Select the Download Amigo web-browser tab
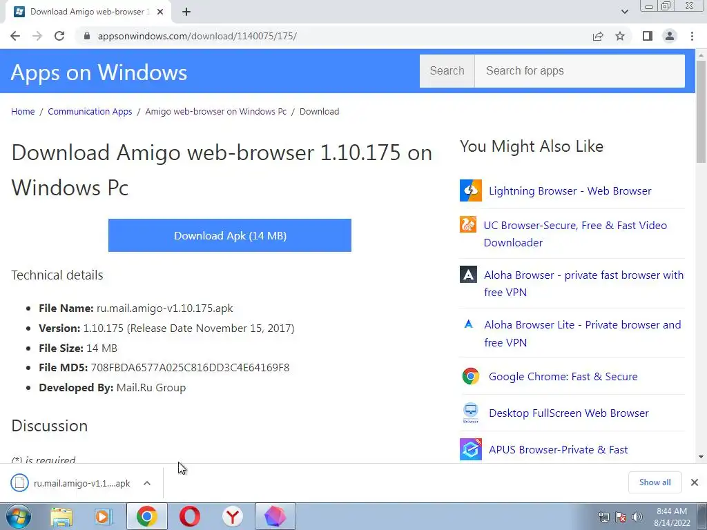 (88, 12)
